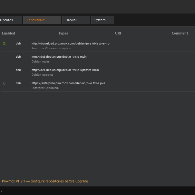The image size is (195, 195).
Task: Select the 'Debian updates' comment text
Action: pos(42,75)
